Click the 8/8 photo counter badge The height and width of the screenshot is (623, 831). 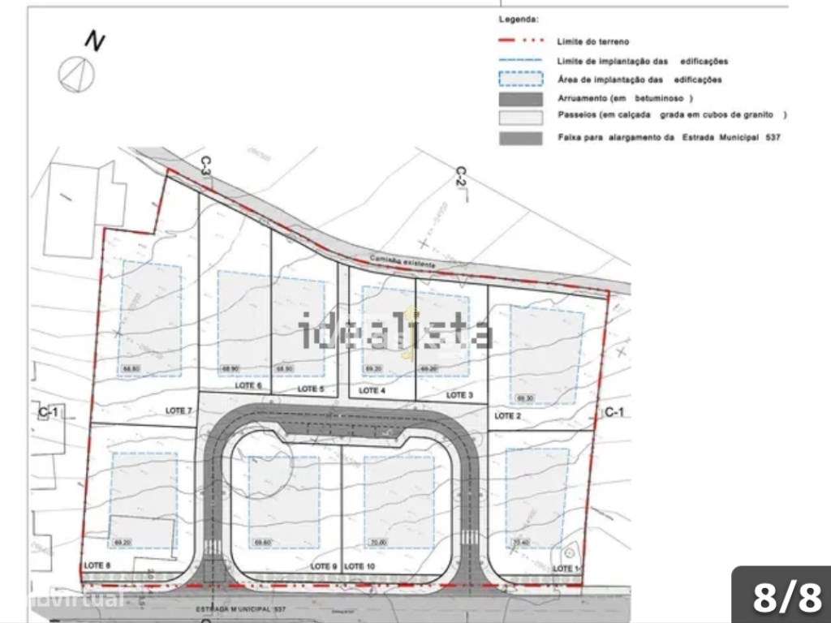click(786, 596)
